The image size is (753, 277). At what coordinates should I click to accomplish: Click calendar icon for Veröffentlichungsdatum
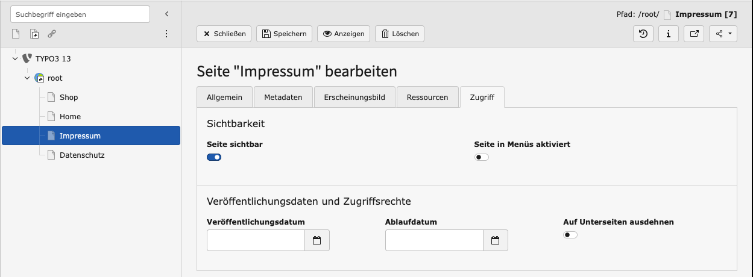pyautogui.click(x=317, y=240)
